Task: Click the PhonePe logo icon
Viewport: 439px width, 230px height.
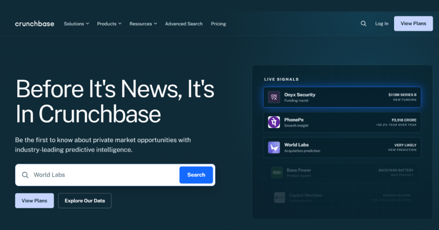Action: (x=274, y=122)
